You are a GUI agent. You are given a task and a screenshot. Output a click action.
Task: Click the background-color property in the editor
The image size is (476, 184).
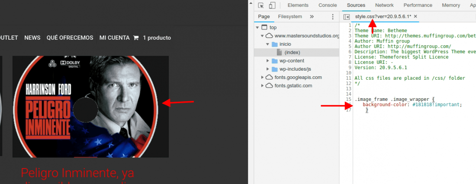[x=385, y=105]
